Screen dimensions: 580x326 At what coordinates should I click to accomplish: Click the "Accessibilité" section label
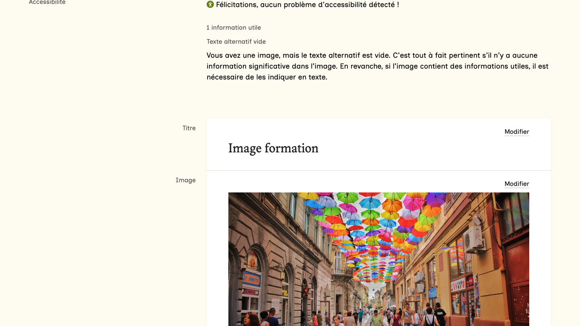pos(47,2)
